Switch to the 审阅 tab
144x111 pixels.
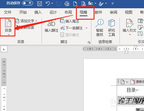[114, 12]
